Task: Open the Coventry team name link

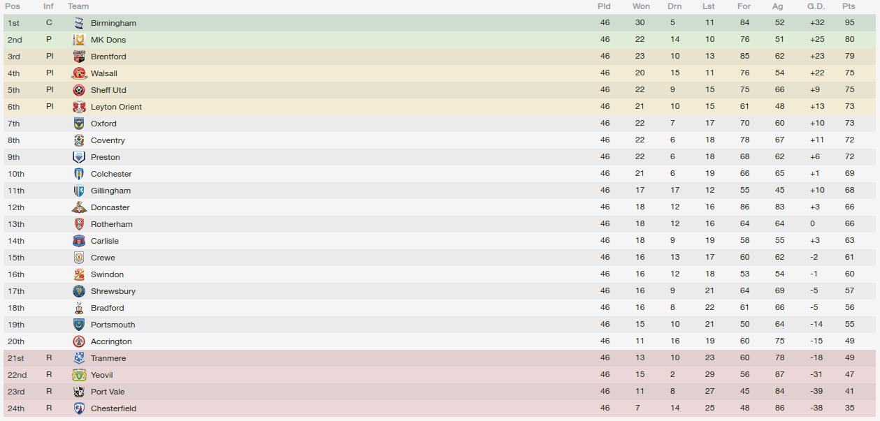Action: coord(108,140)
